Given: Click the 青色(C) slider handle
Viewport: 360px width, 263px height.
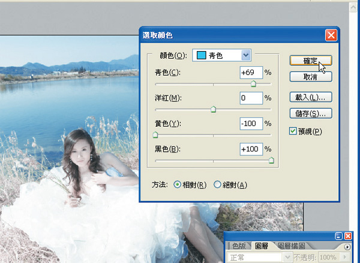Looking at the screenshot, I should click(x=253, y=84).
